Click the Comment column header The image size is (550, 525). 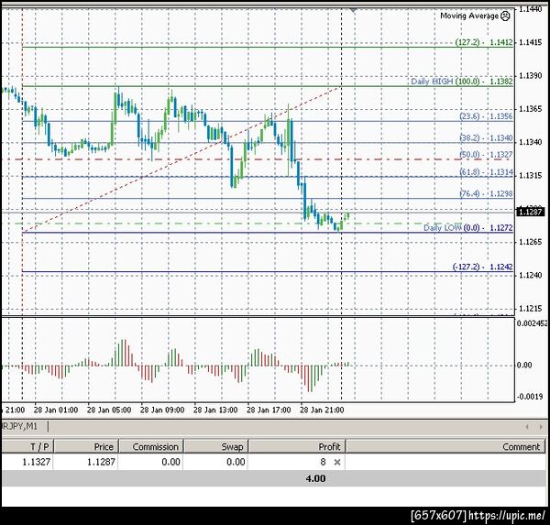(x=446, y=446)
